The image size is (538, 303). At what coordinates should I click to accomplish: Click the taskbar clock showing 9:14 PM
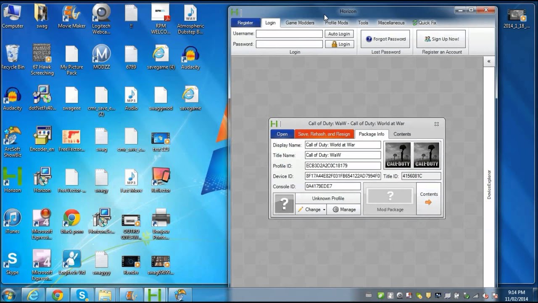click(x=517, y=295)
